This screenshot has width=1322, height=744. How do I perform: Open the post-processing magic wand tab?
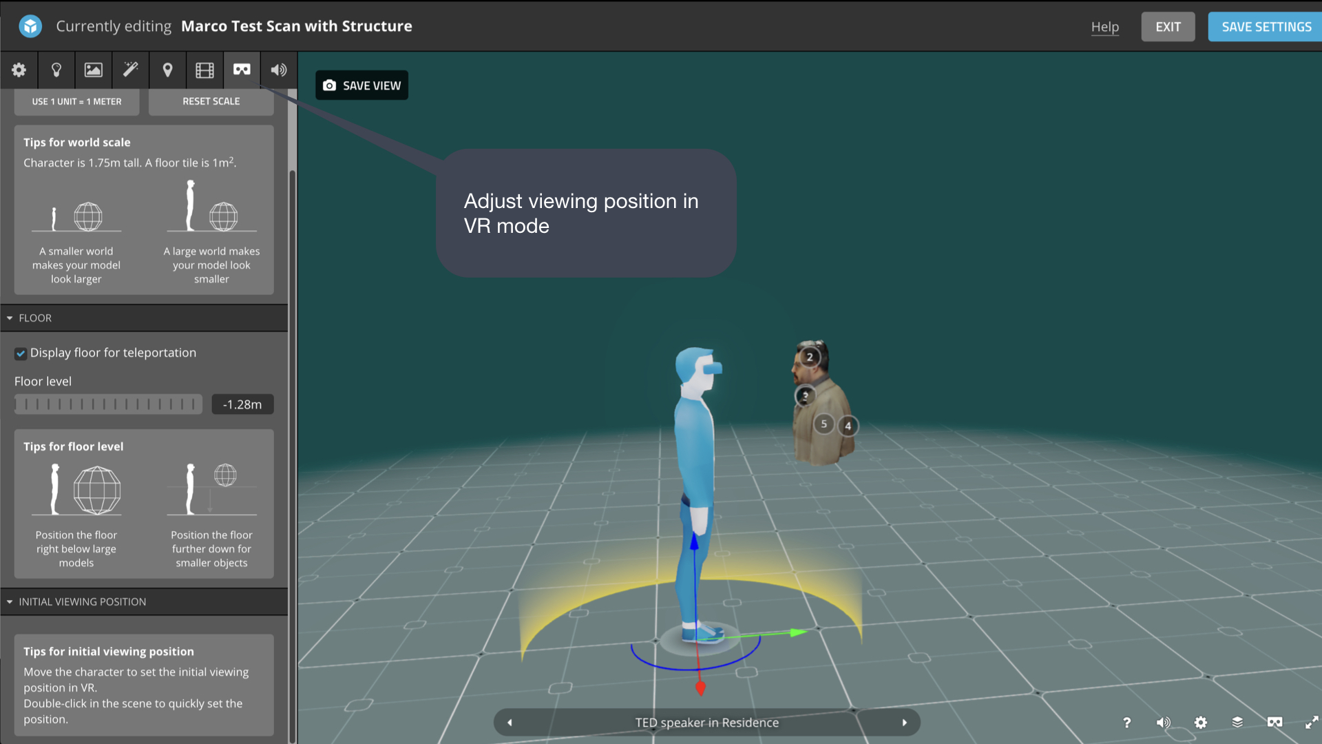tap(130, 70)
